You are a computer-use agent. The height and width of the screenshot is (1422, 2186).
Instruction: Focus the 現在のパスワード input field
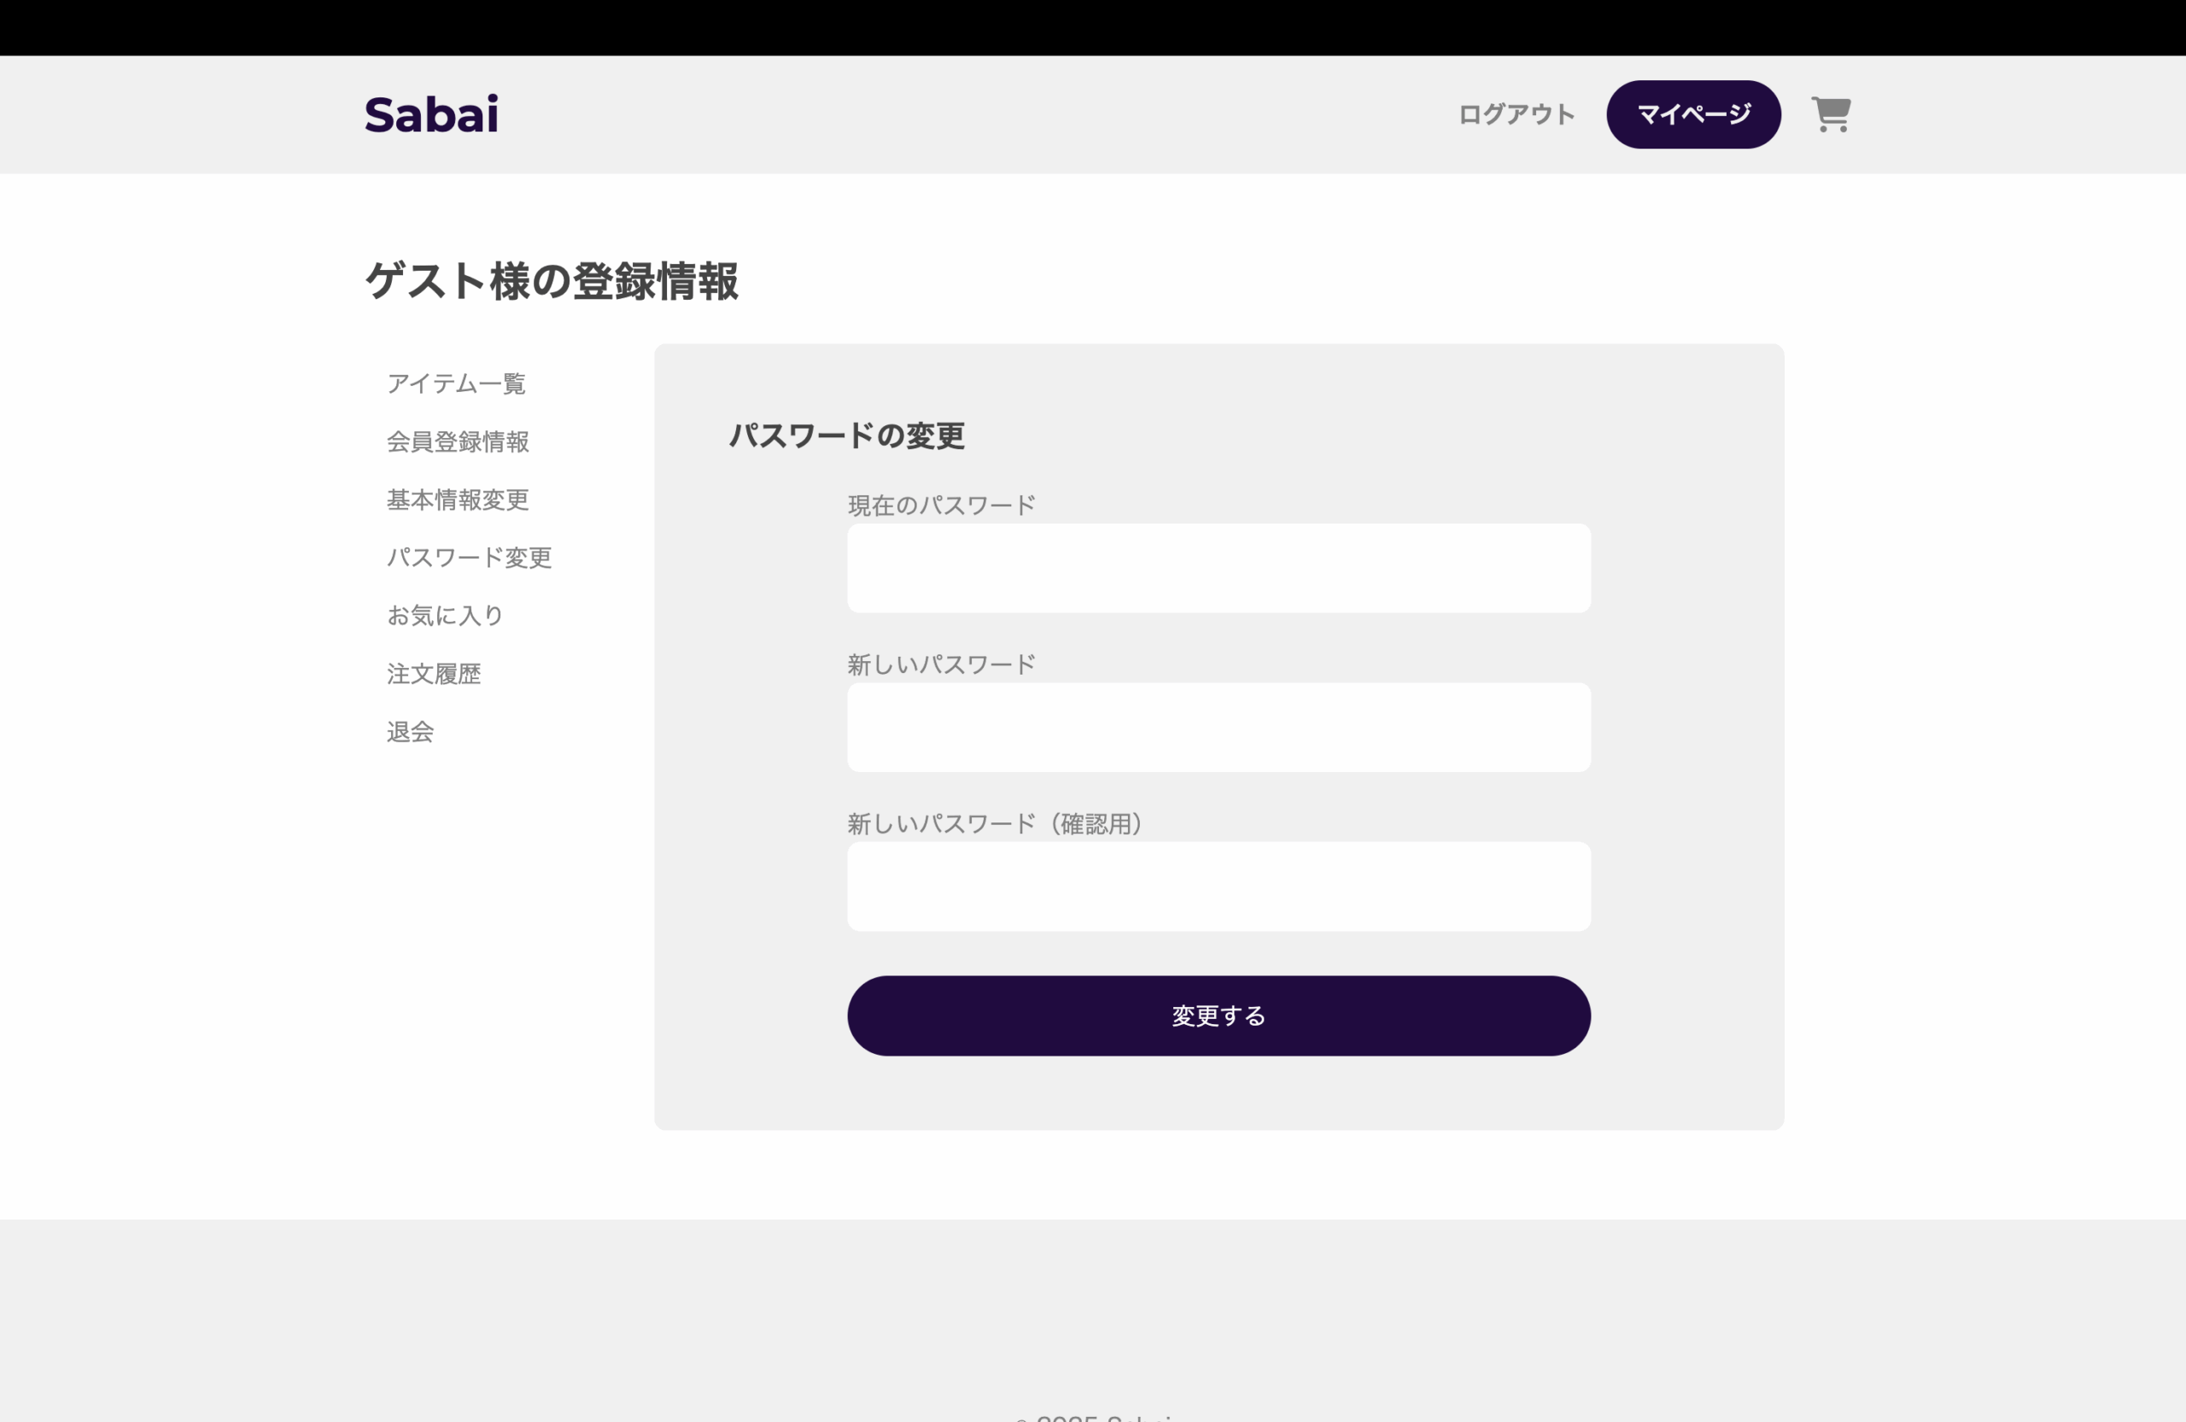coord(1218,569)
